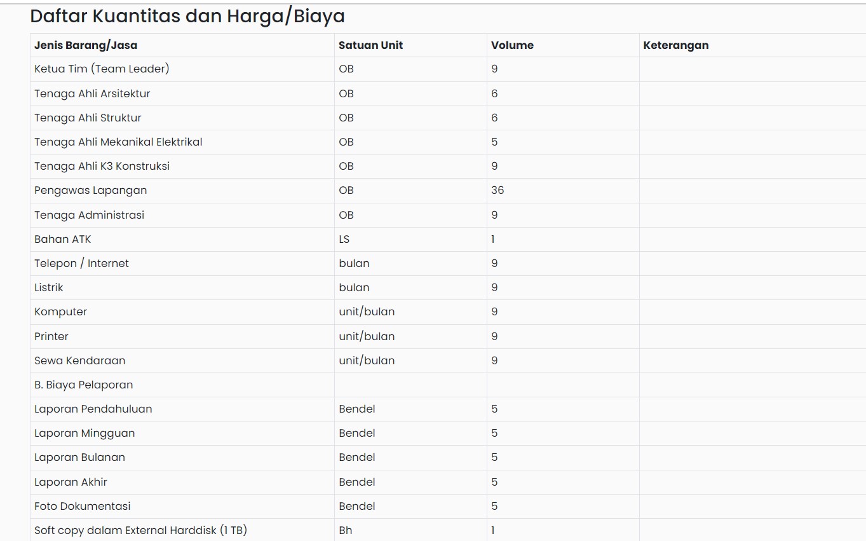Click the Komputer item name
The height and width of the screenshot is (541, 866).
pos(60,312)
